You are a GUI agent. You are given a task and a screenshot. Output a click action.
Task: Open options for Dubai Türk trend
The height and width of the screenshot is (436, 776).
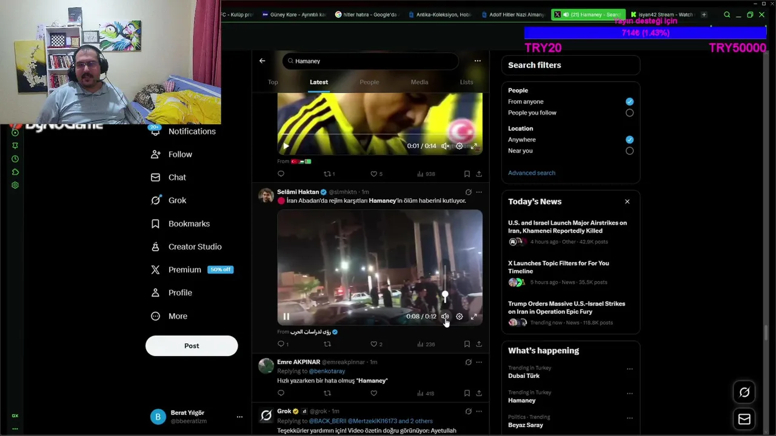pos(629,369)
